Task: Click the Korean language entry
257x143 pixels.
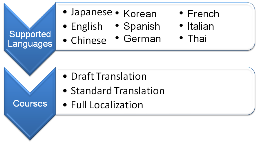Action: (140, 14)
